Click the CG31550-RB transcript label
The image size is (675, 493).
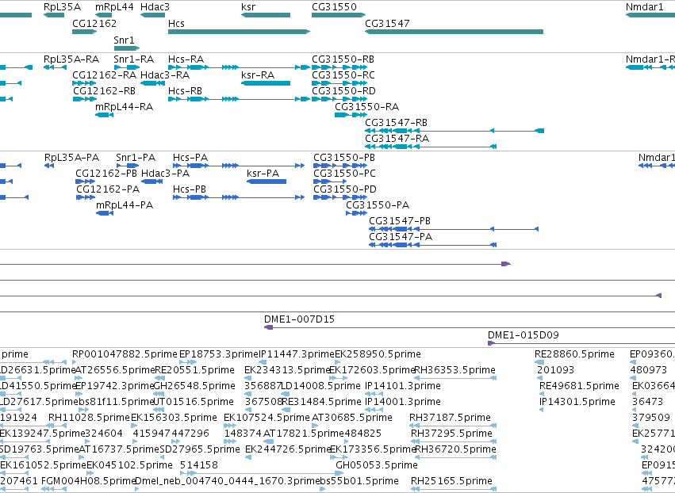point(343,59)
